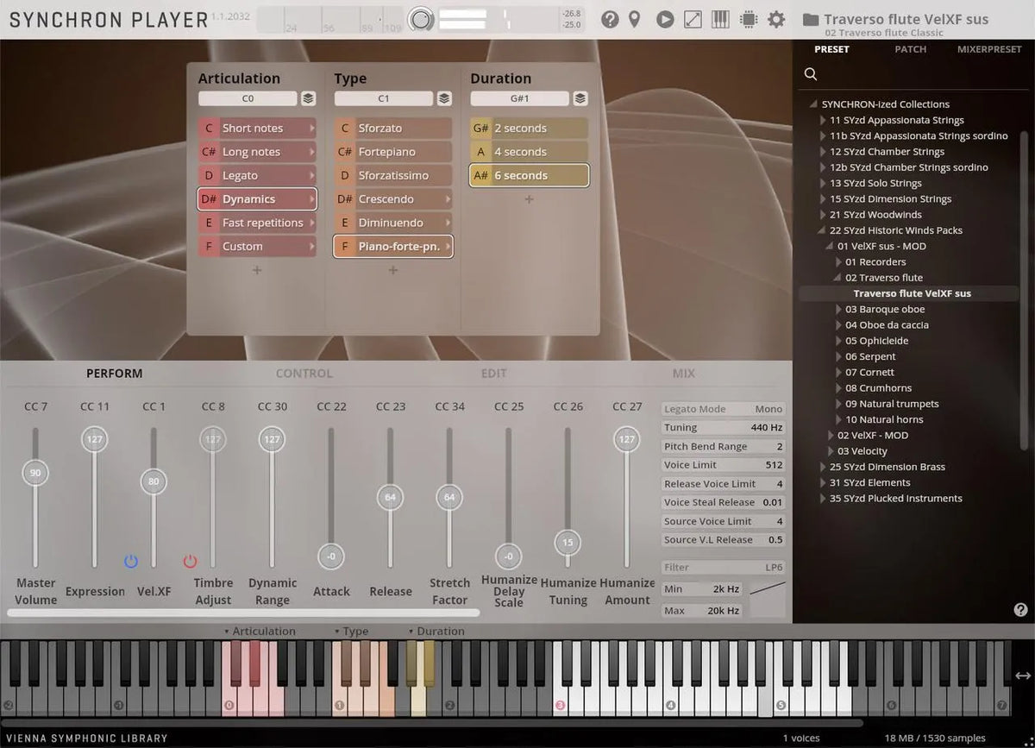Open the settings gear icon

point(776,19)
